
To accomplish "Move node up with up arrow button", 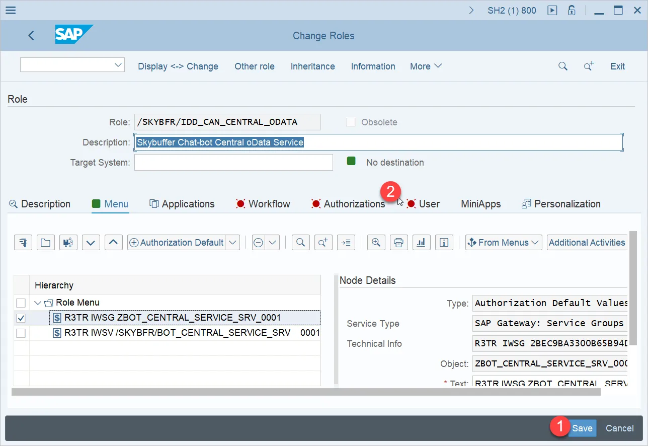I will [x=113, y=242].
